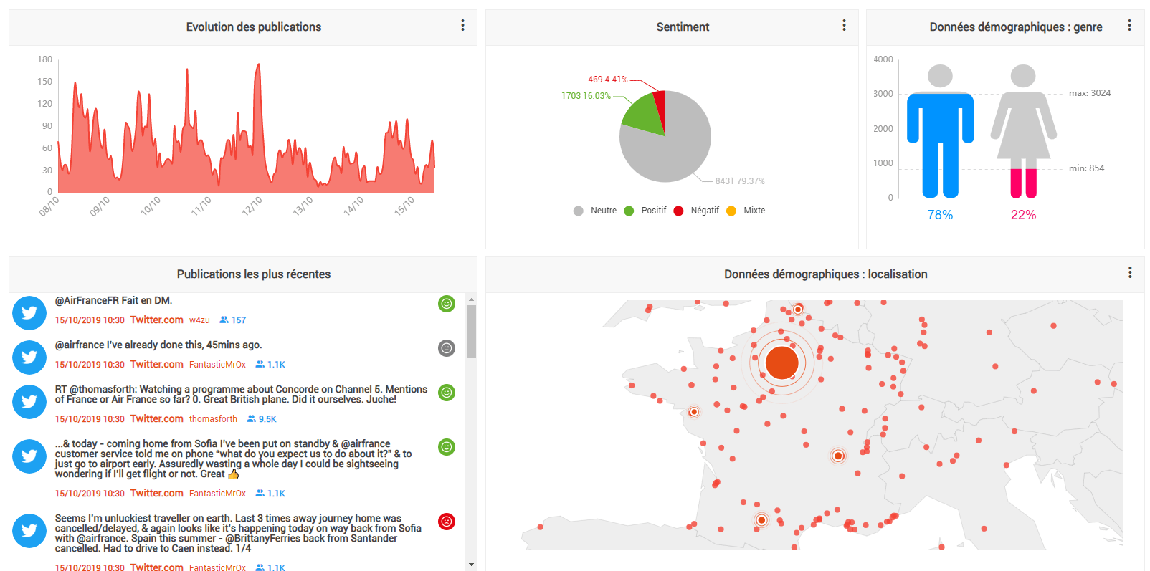Screen dimensions: 1150x571
Task: Click the "8431 79.37%" pie label
Action: (740, 181)
